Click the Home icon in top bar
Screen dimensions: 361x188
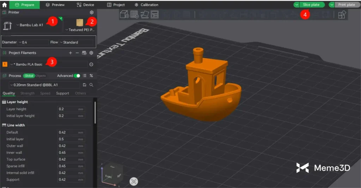[5, 5]
